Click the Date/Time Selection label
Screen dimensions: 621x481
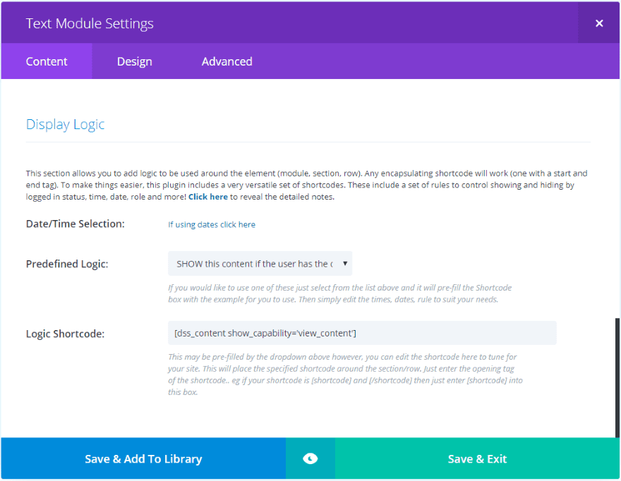click(75, 224)
